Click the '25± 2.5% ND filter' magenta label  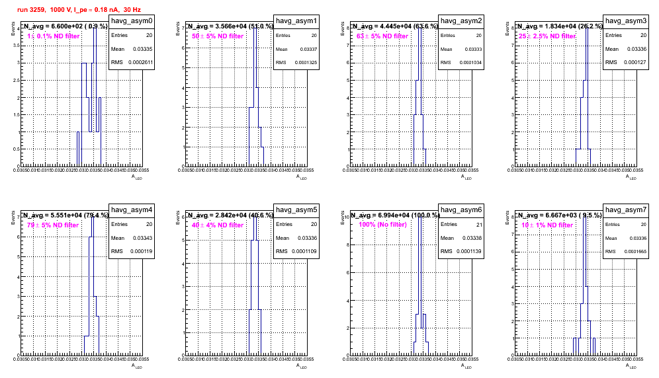coord(547,36)
